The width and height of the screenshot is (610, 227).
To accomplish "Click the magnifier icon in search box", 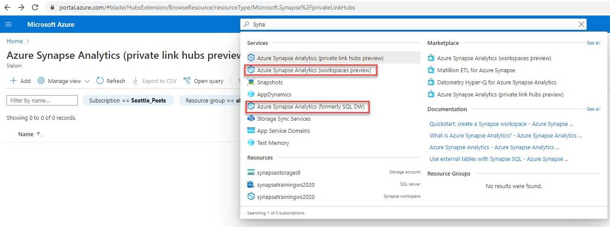I will coord(247,25).
